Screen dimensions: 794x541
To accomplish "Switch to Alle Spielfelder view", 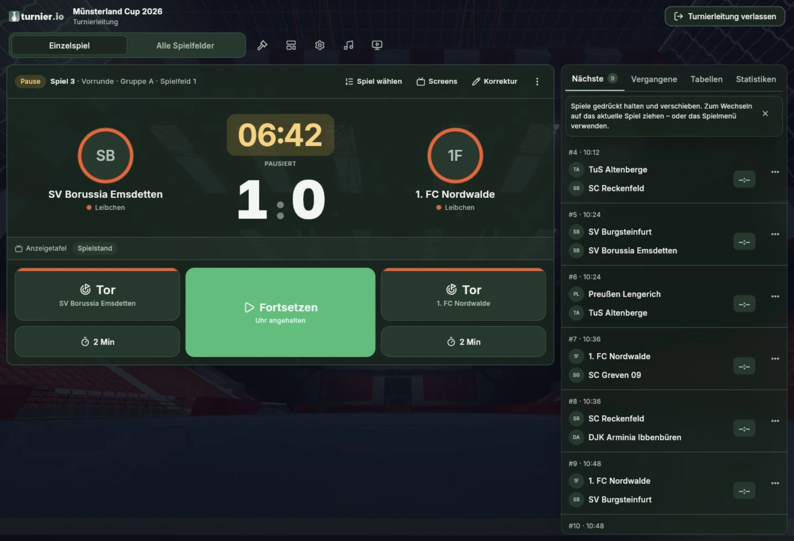I will 185,45.
